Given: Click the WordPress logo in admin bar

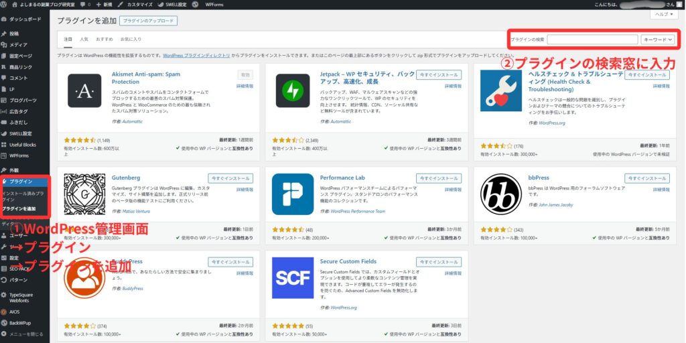Looking at the screenshot, I should pos(5,4).
